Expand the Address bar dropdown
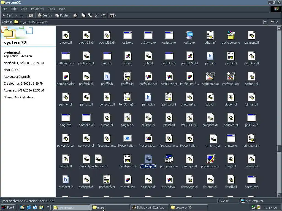Image resolution: width=282 pixels, height=211 pixels. (x=265, y=22)
